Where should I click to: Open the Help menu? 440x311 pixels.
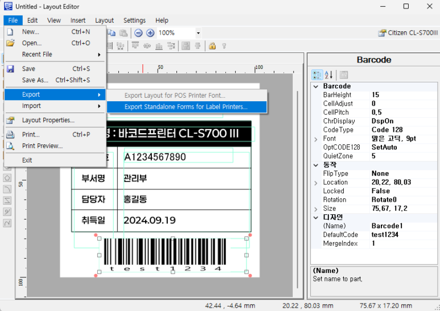pos(162,20)
